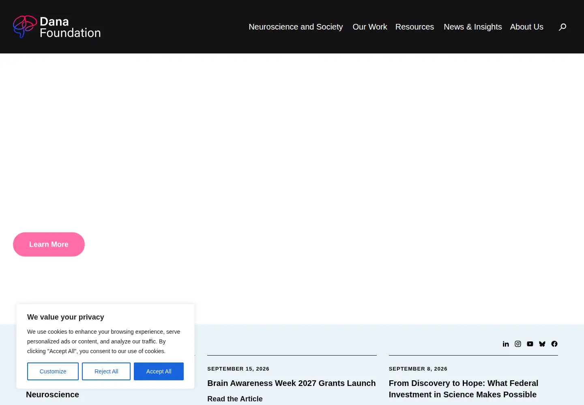Open the Our Work menu
Image resolution: width=584 pixels, height=405 pixels.
pos(370,27)
